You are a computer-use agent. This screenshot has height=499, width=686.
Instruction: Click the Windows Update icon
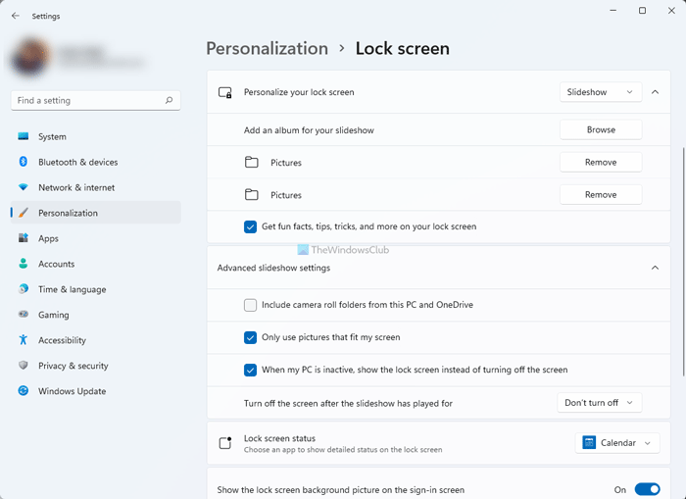(24, 392)
